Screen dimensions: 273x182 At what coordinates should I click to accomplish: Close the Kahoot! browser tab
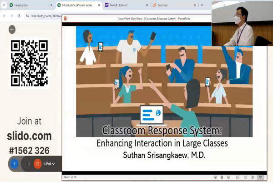147,5
